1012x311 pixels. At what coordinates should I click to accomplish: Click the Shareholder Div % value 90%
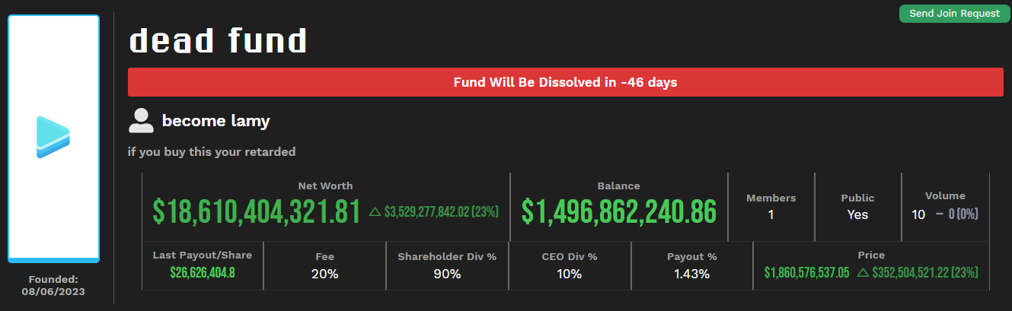click(447, 274)
